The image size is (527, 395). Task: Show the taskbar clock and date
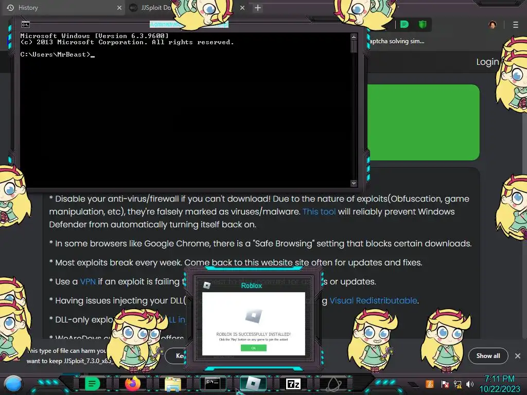[499, 384]
